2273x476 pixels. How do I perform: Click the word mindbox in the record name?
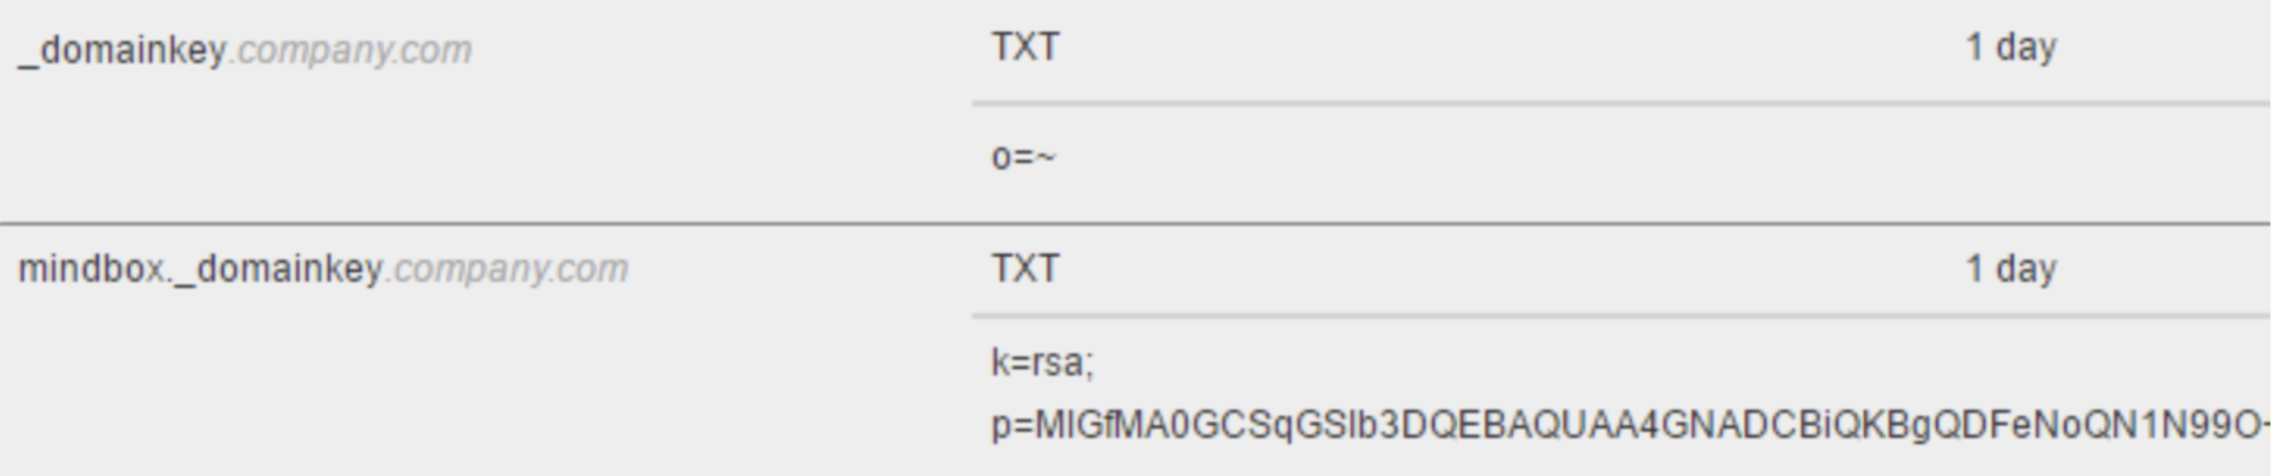91,269
